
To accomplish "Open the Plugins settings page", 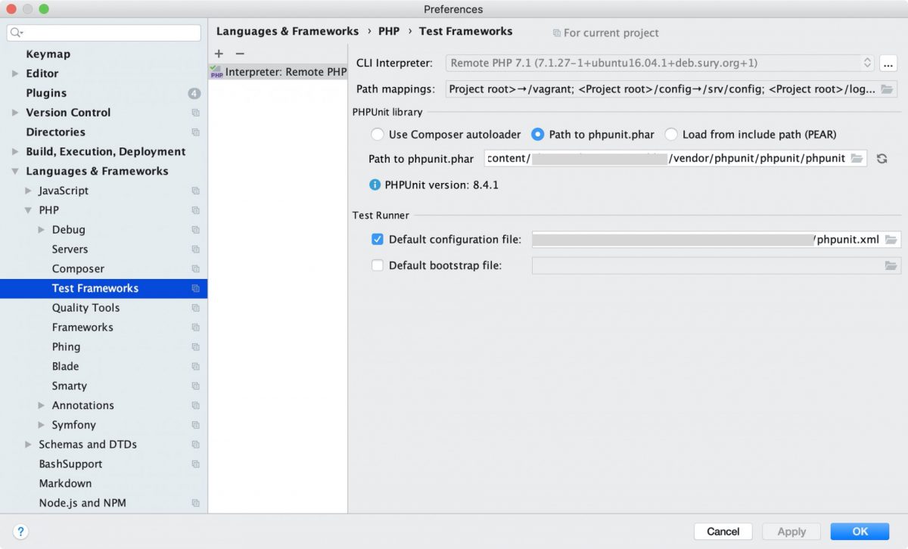I will 46,93.
